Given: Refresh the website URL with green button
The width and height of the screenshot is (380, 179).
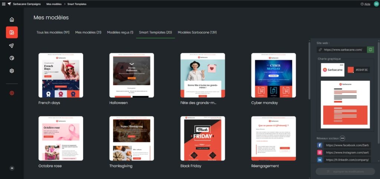Looking at the screenshot, I should point(370,50).
